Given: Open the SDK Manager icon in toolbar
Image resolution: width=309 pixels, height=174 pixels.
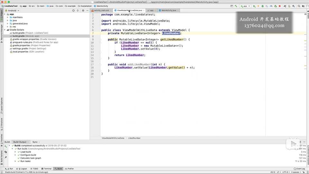Looking at the screenshot, I should 294,6.
